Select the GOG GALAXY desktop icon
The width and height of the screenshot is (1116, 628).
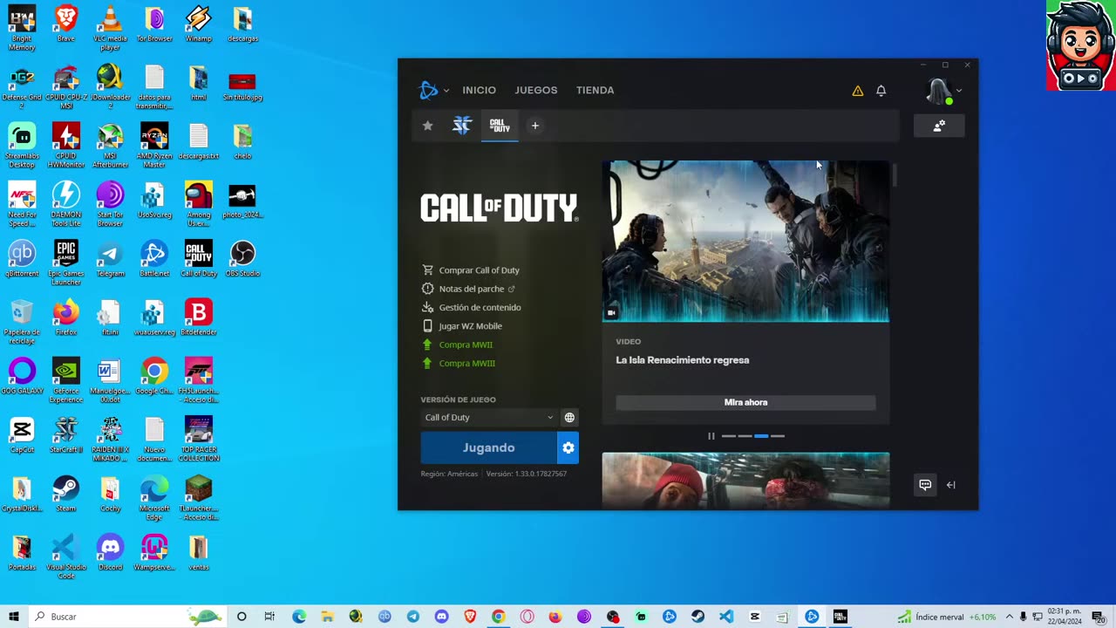coord(22,376)
